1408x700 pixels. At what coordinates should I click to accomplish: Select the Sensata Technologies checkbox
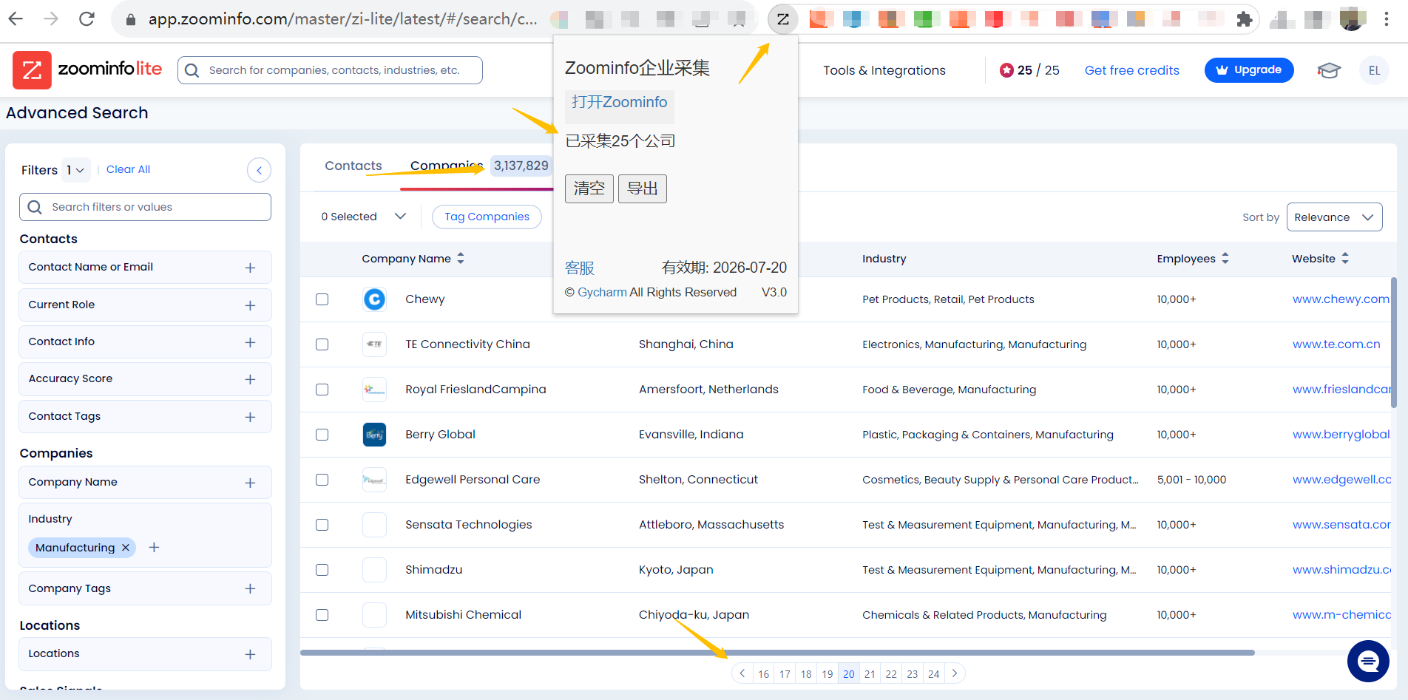[322, 525]
